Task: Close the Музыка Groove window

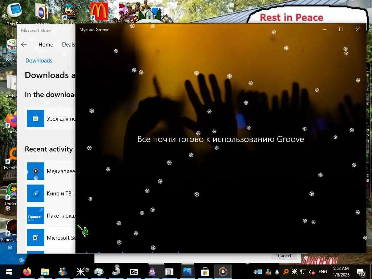Action: 358,29
